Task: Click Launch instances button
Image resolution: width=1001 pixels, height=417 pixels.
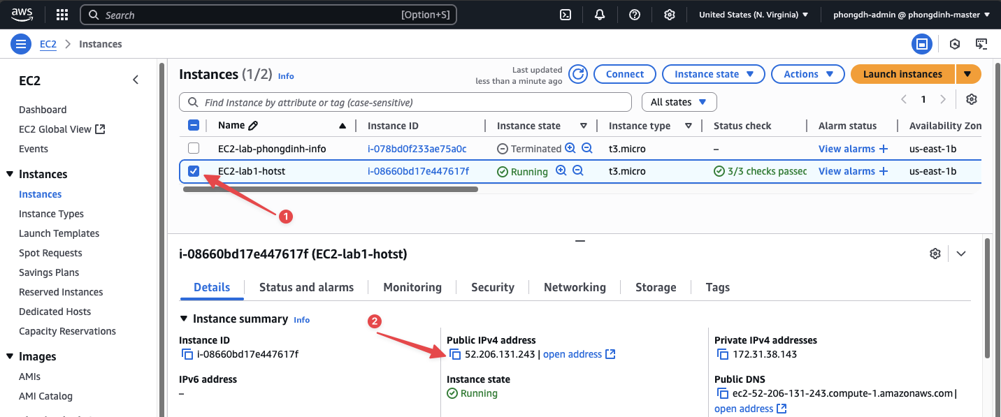Action: [x=902, y=74]
